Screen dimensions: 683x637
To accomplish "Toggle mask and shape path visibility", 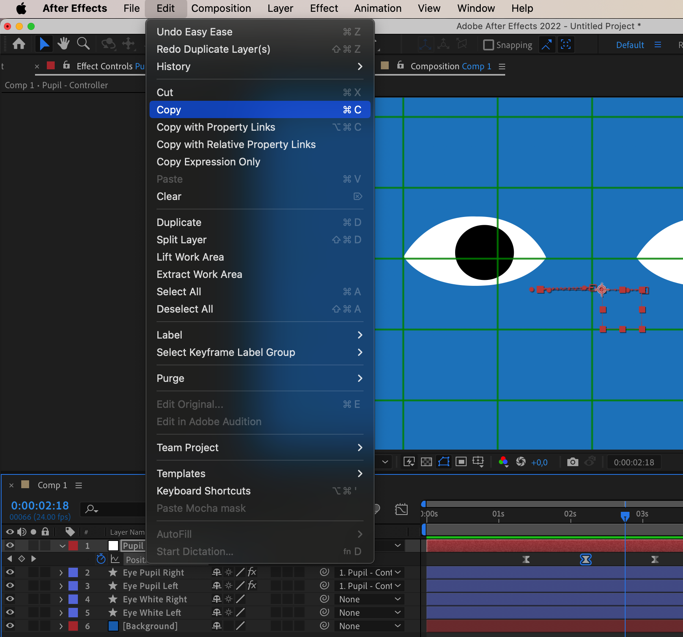I will tap(444, 462).
